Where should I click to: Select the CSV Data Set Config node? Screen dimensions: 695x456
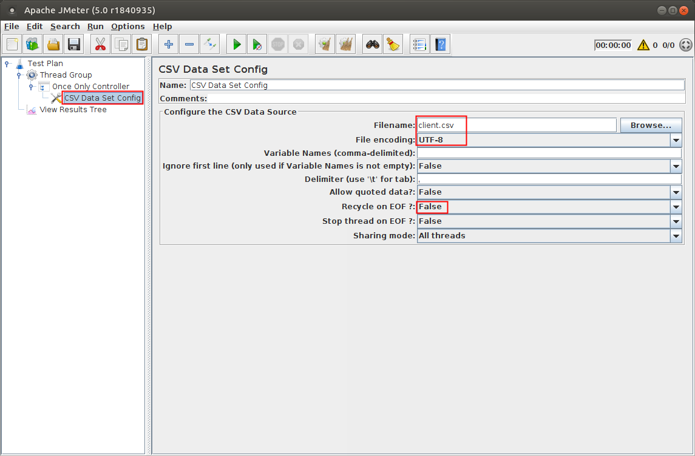point(103,98)
